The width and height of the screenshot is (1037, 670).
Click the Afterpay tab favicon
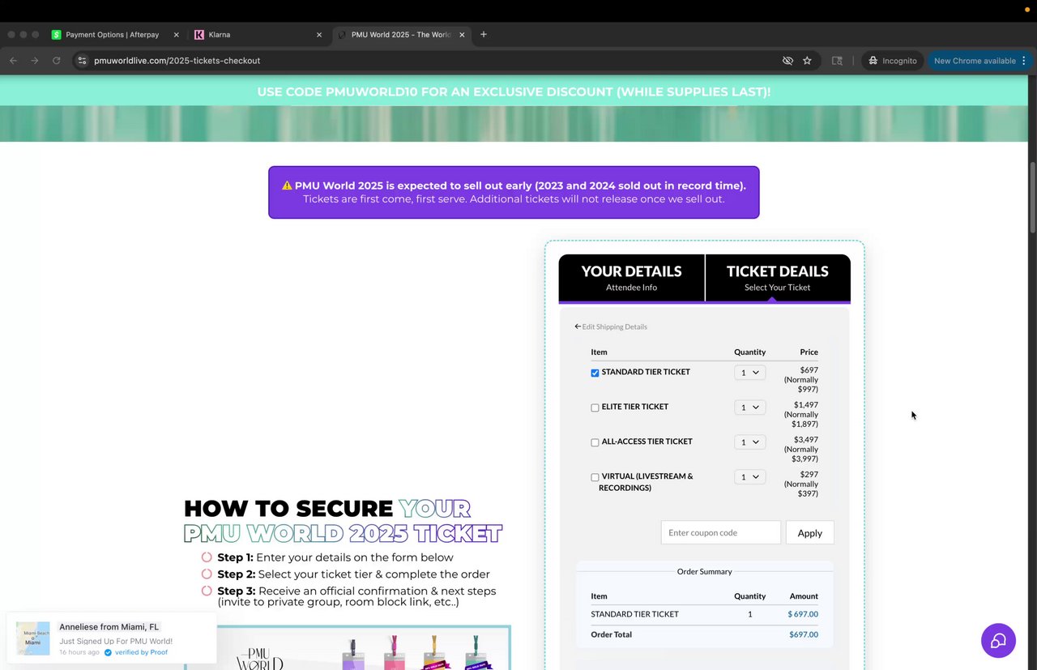click(x=57, y=35)
